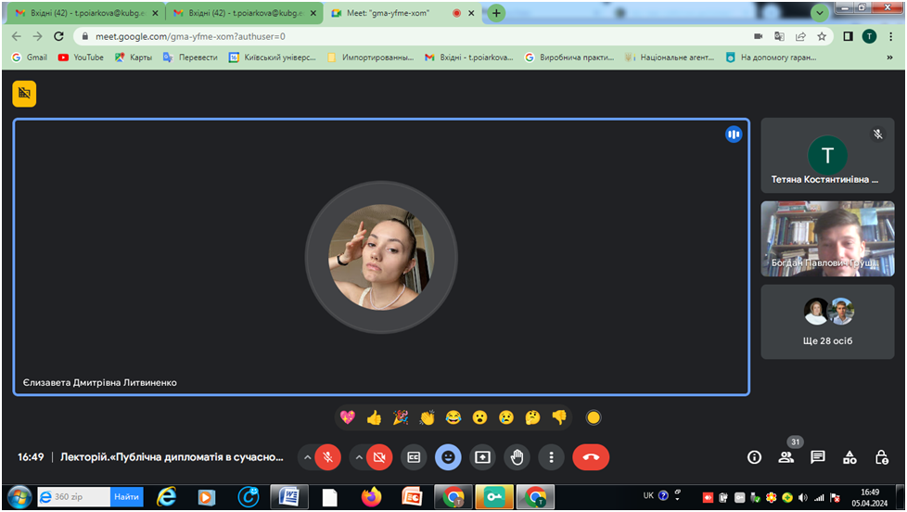Open the YouTube bookmark in bookmarks bar
Image resolution: width=907 pixels, height=512 pixels.
coord(81,57)
